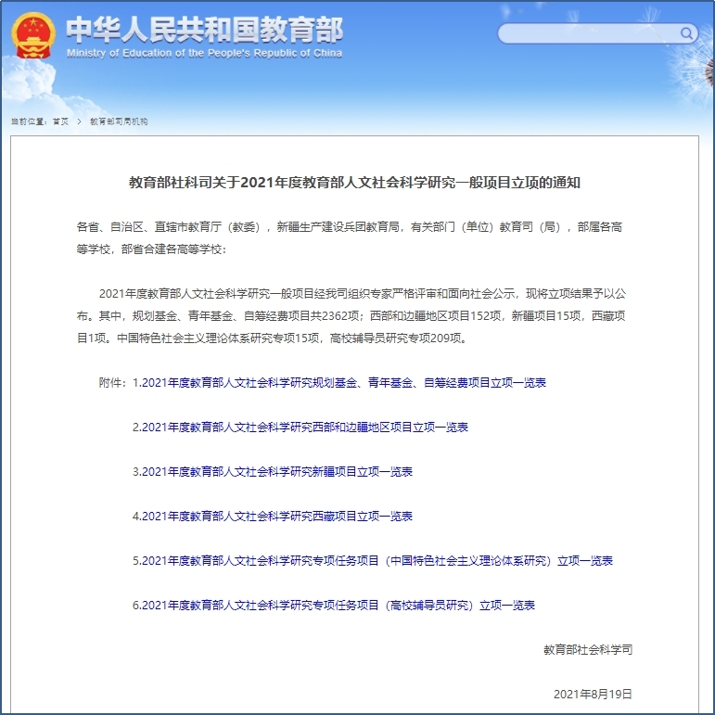
Task: Click the 中华人民共和国教育部 site title
Action: [x=204, y=30]
